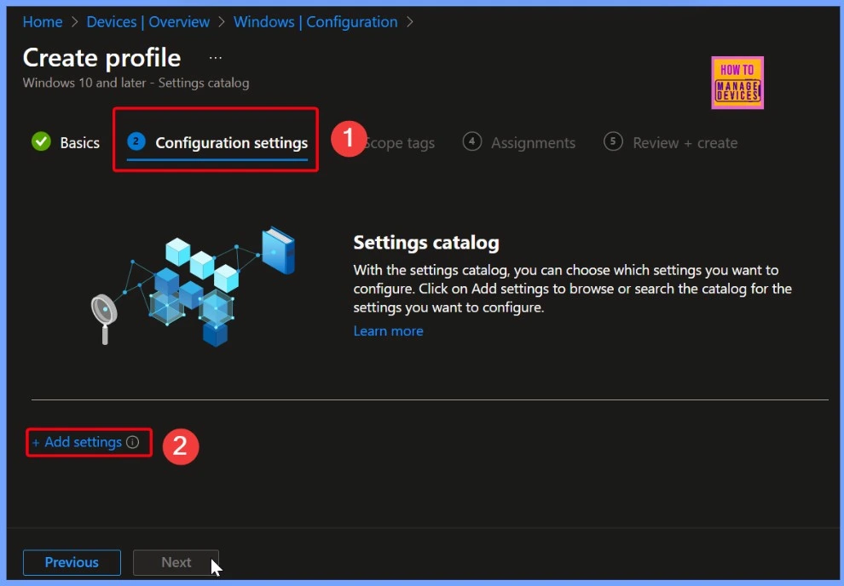Click 'Windows 10 and later - Settings catalog' subtitle
Viewport: 844px width, 586px height.
point(136,83)
